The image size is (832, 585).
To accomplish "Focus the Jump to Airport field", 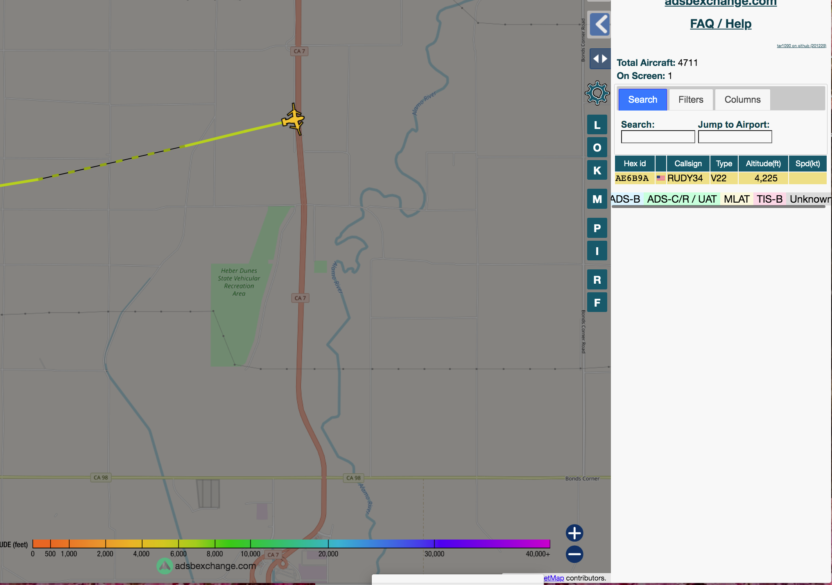I will point(735,137).
